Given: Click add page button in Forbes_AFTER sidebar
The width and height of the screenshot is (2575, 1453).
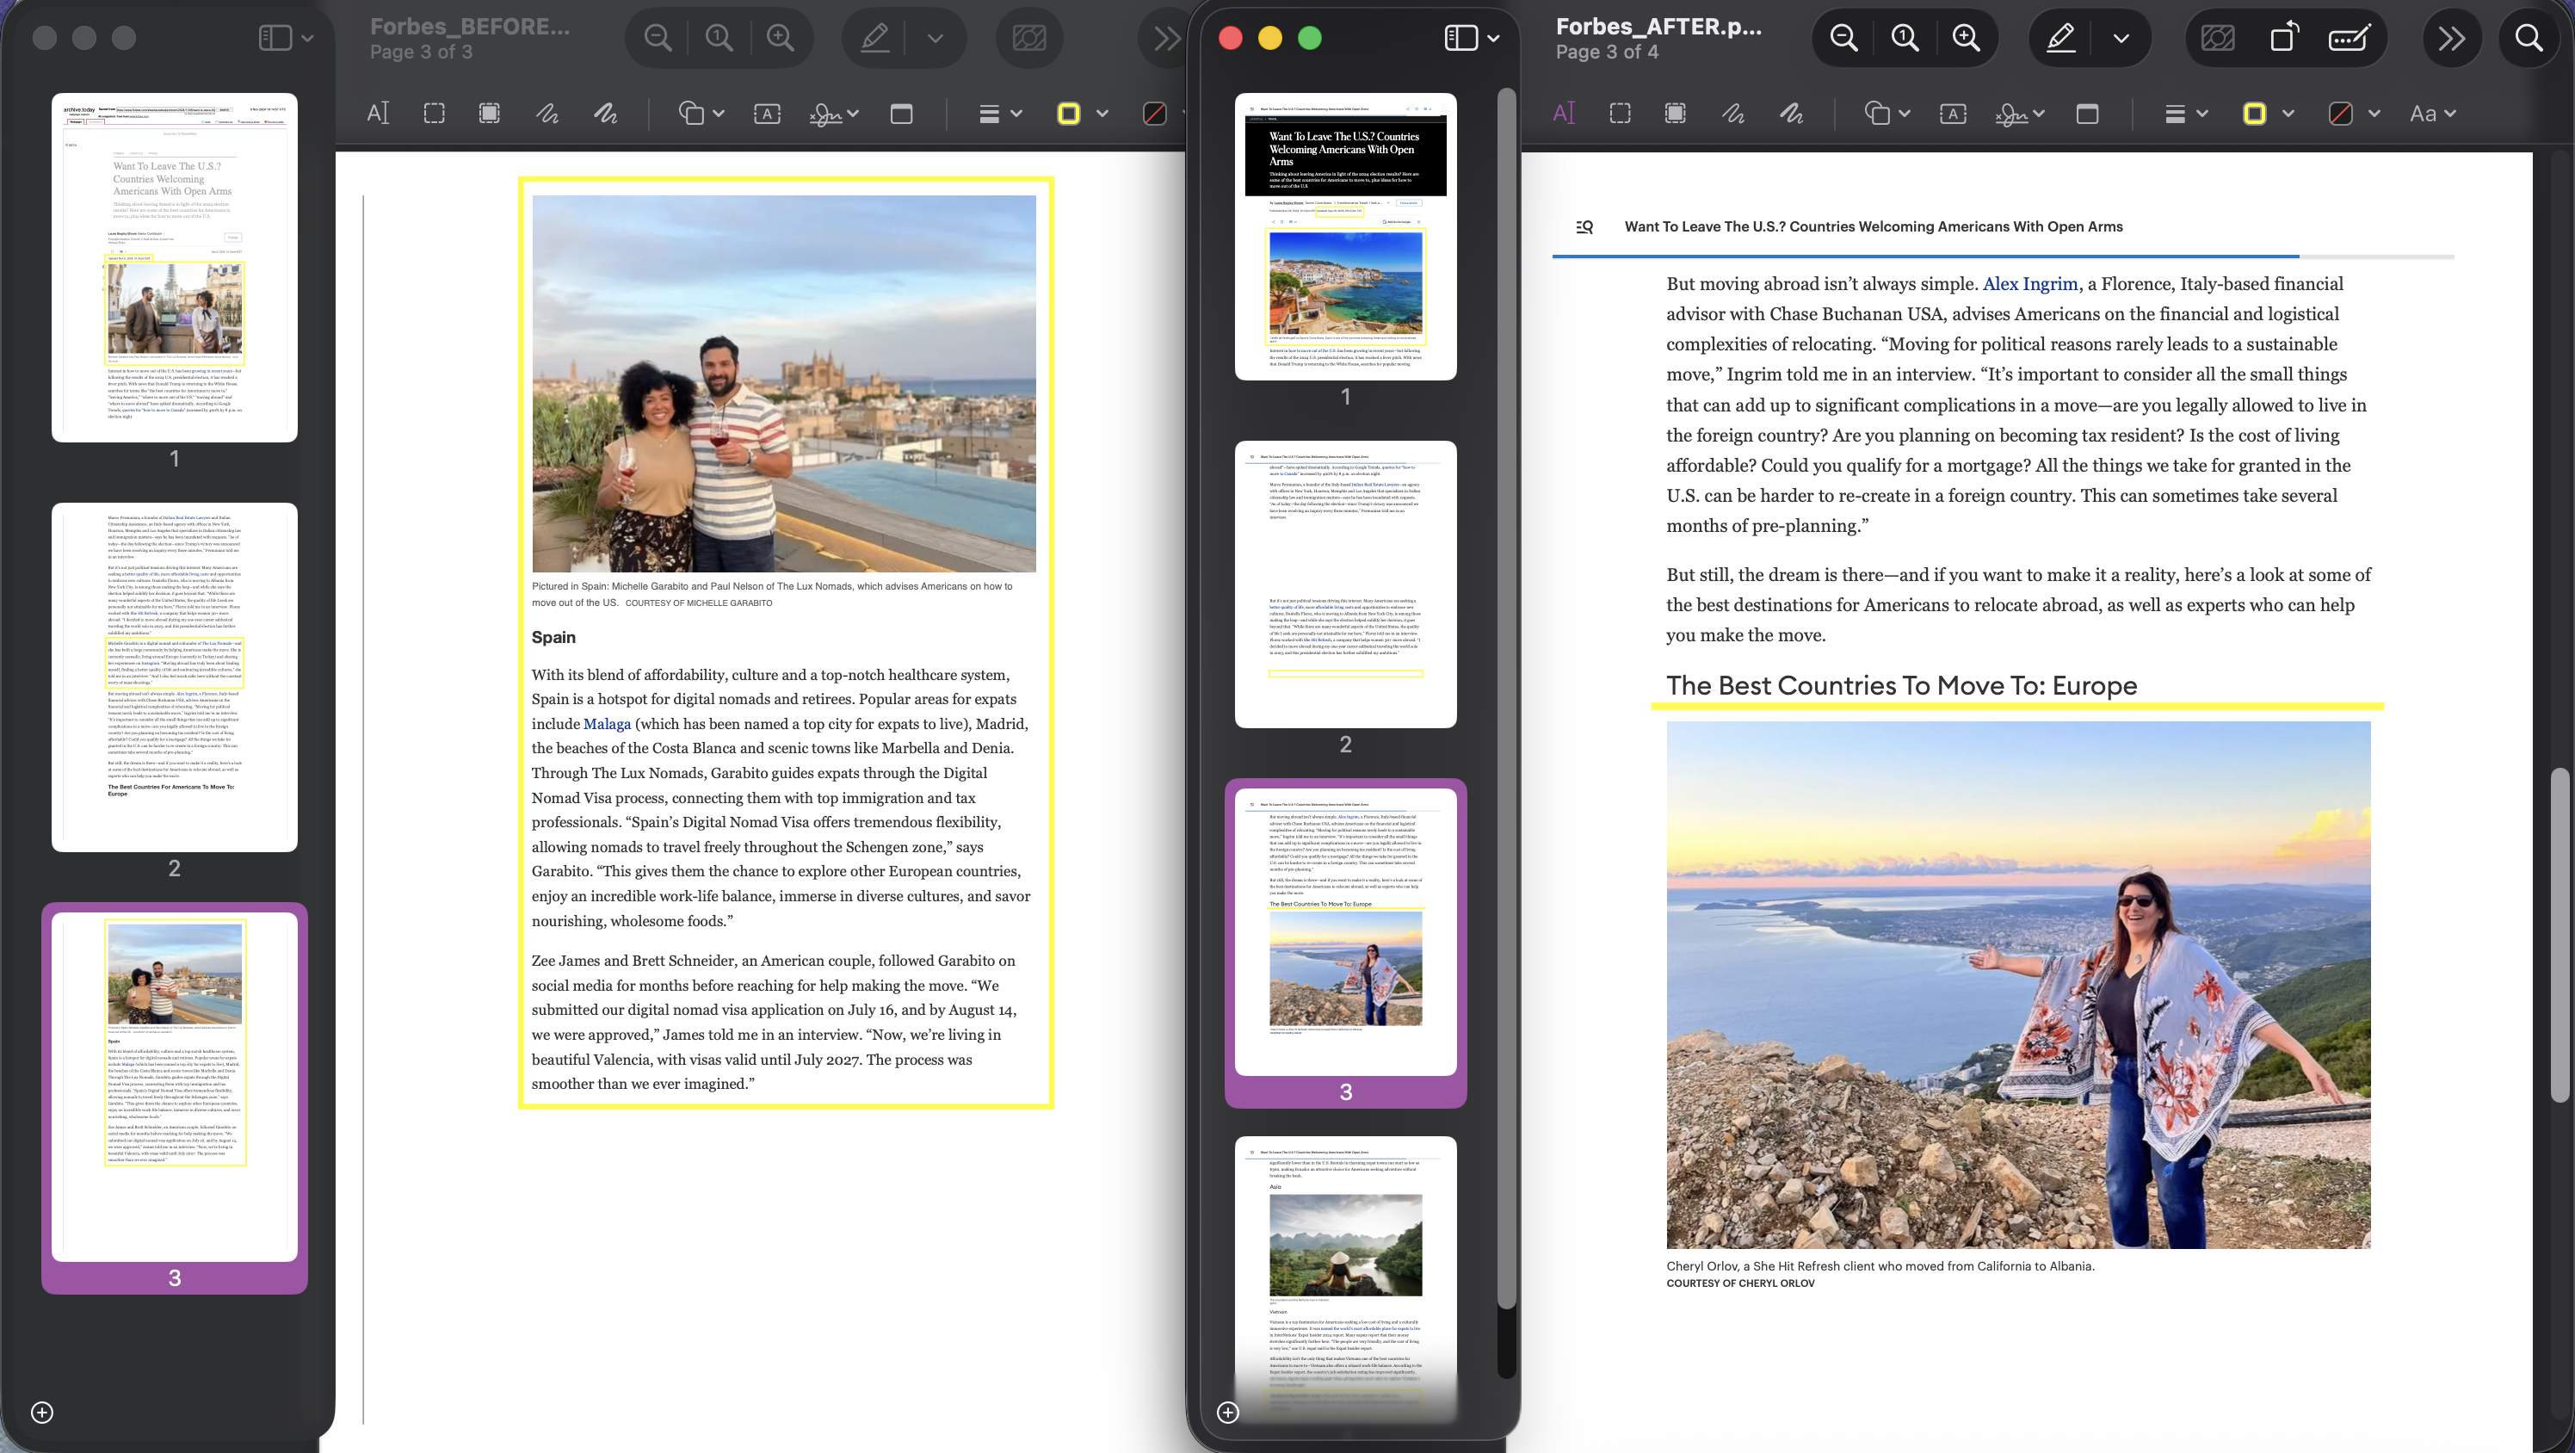Looking at the screenshot, I should click(1227, 1412).
